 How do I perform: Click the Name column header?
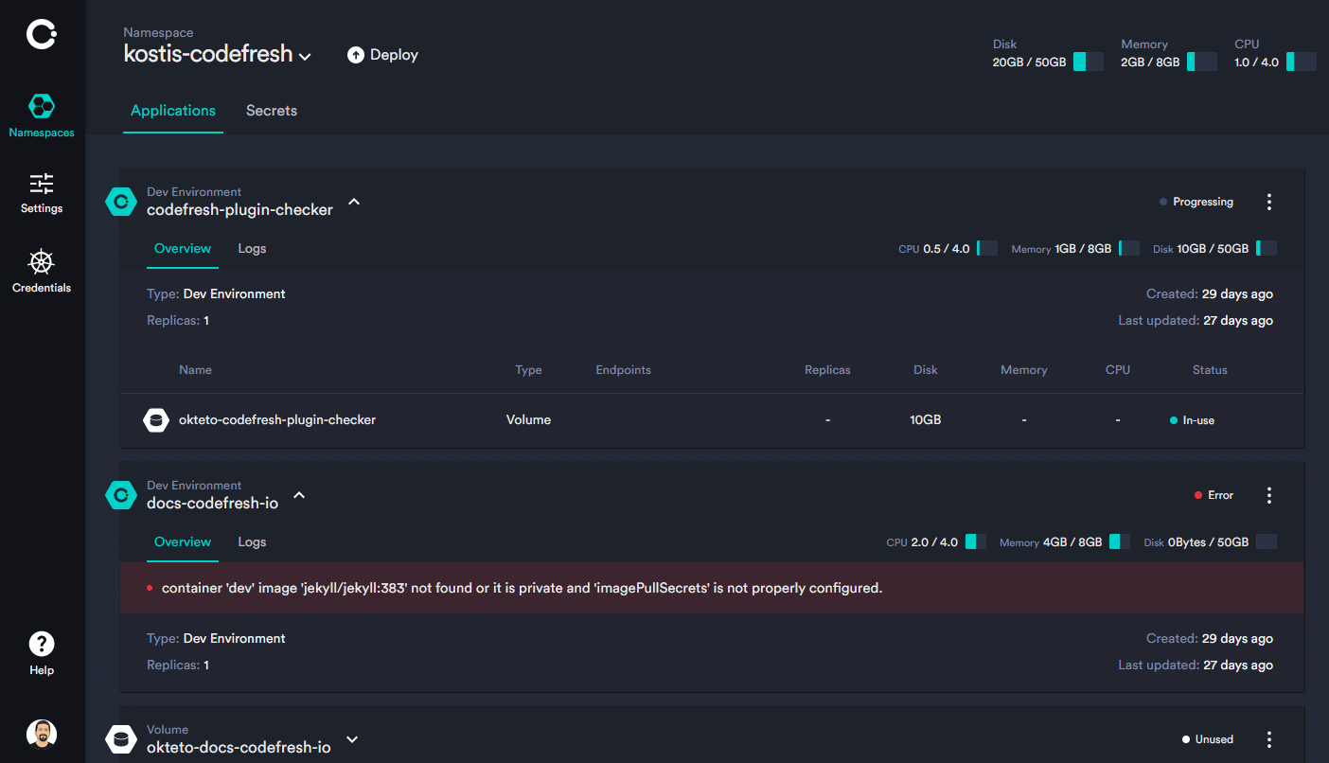click(x=195, y=370)
